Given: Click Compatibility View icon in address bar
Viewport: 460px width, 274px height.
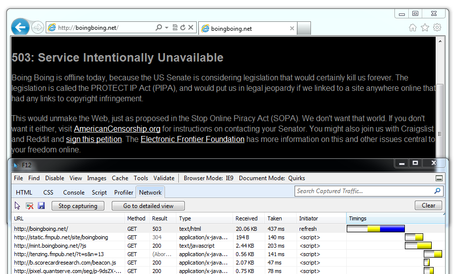Looking at the screenshot, I should (175, 28).
